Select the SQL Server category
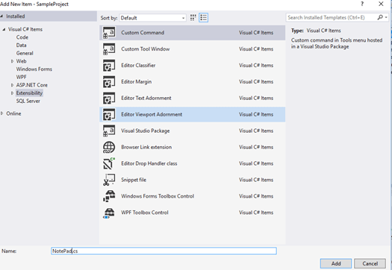Image resolution: width=392 pixels, height=270 pixels. pyautogui.click(x=28, y=101)
